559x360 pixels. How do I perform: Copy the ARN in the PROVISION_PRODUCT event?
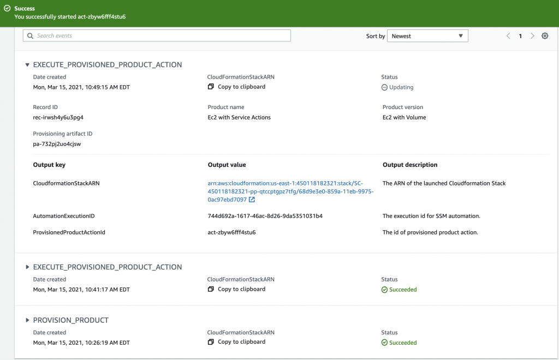[x=211, y=341]
